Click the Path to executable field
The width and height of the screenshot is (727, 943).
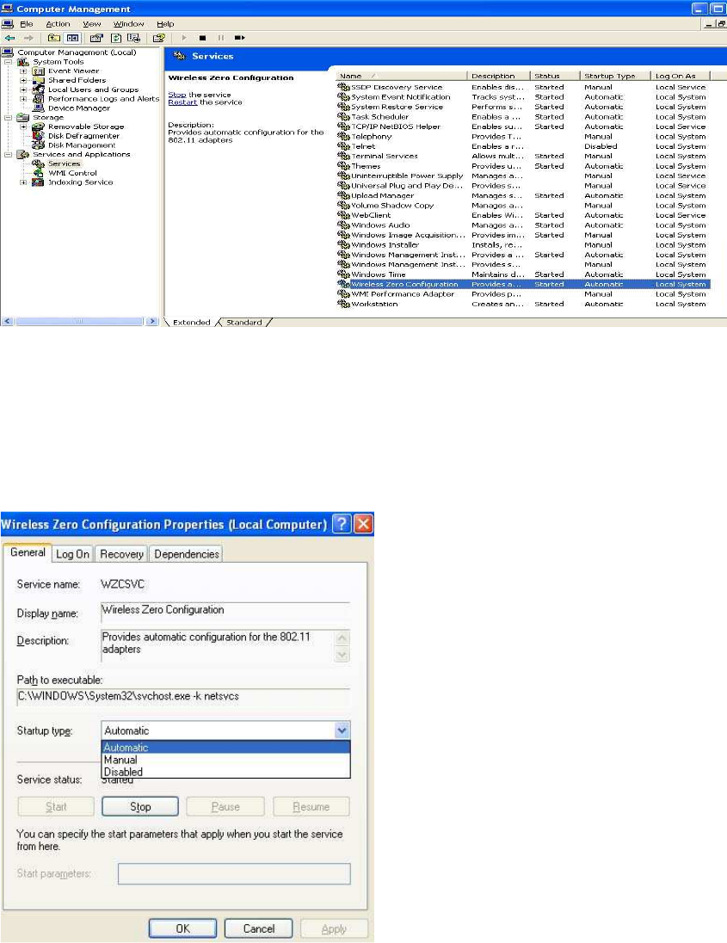click(182, 696)
